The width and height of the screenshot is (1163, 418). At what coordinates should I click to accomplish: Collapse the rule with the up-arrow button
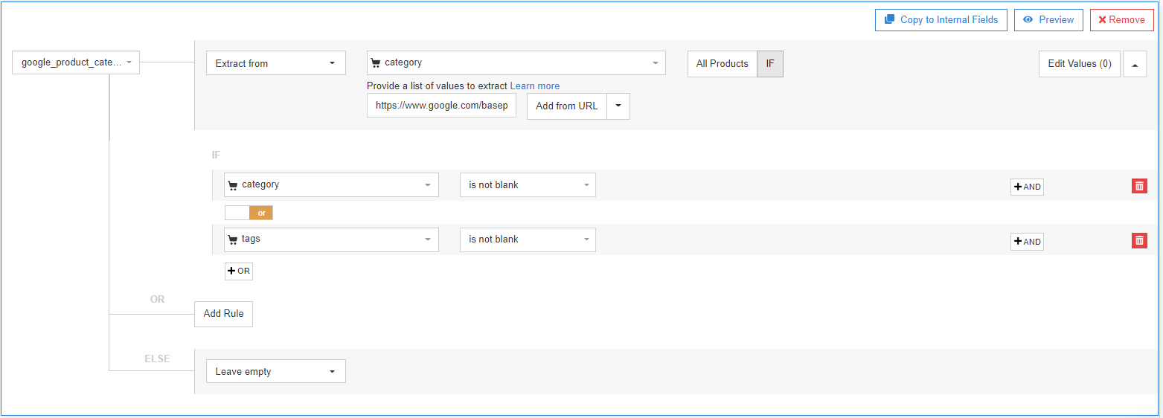(1135, 64)
